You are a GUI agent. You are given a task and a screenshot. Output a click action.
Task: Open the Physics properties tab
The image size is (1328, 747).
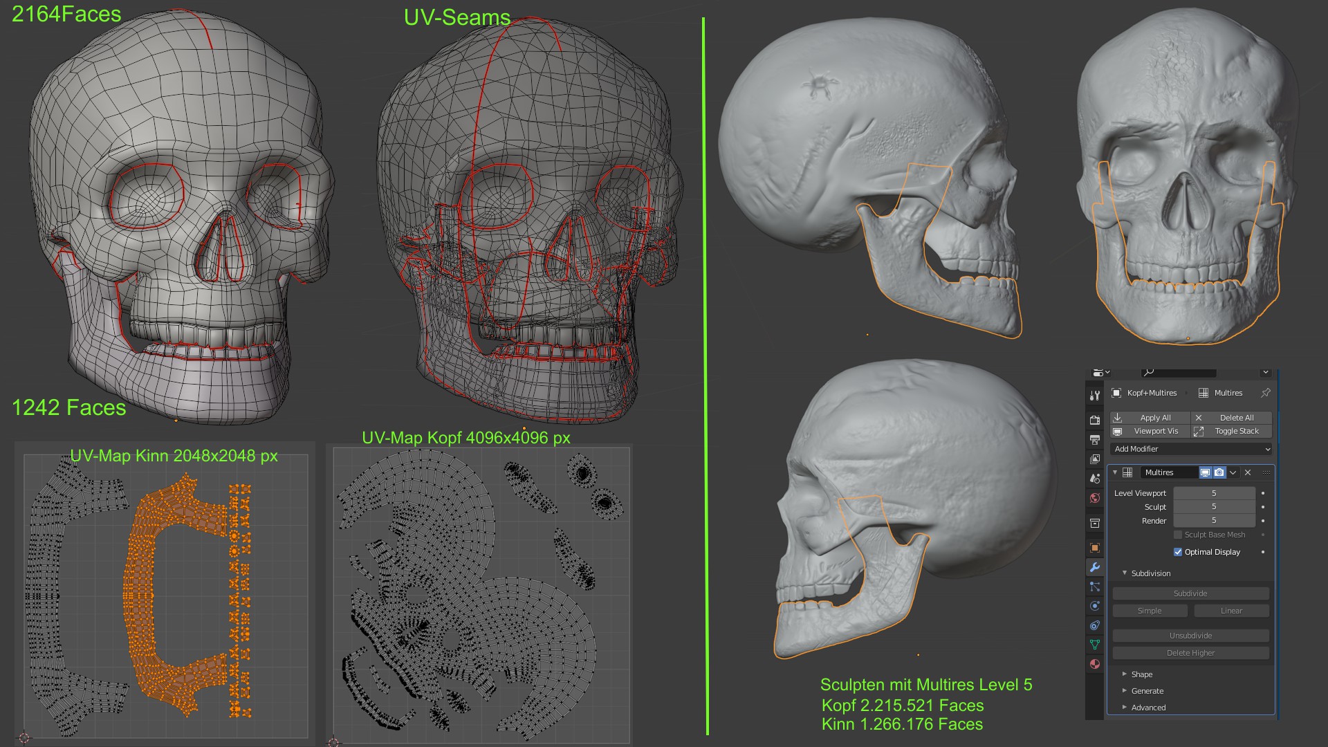click(x=1094, y=606)
